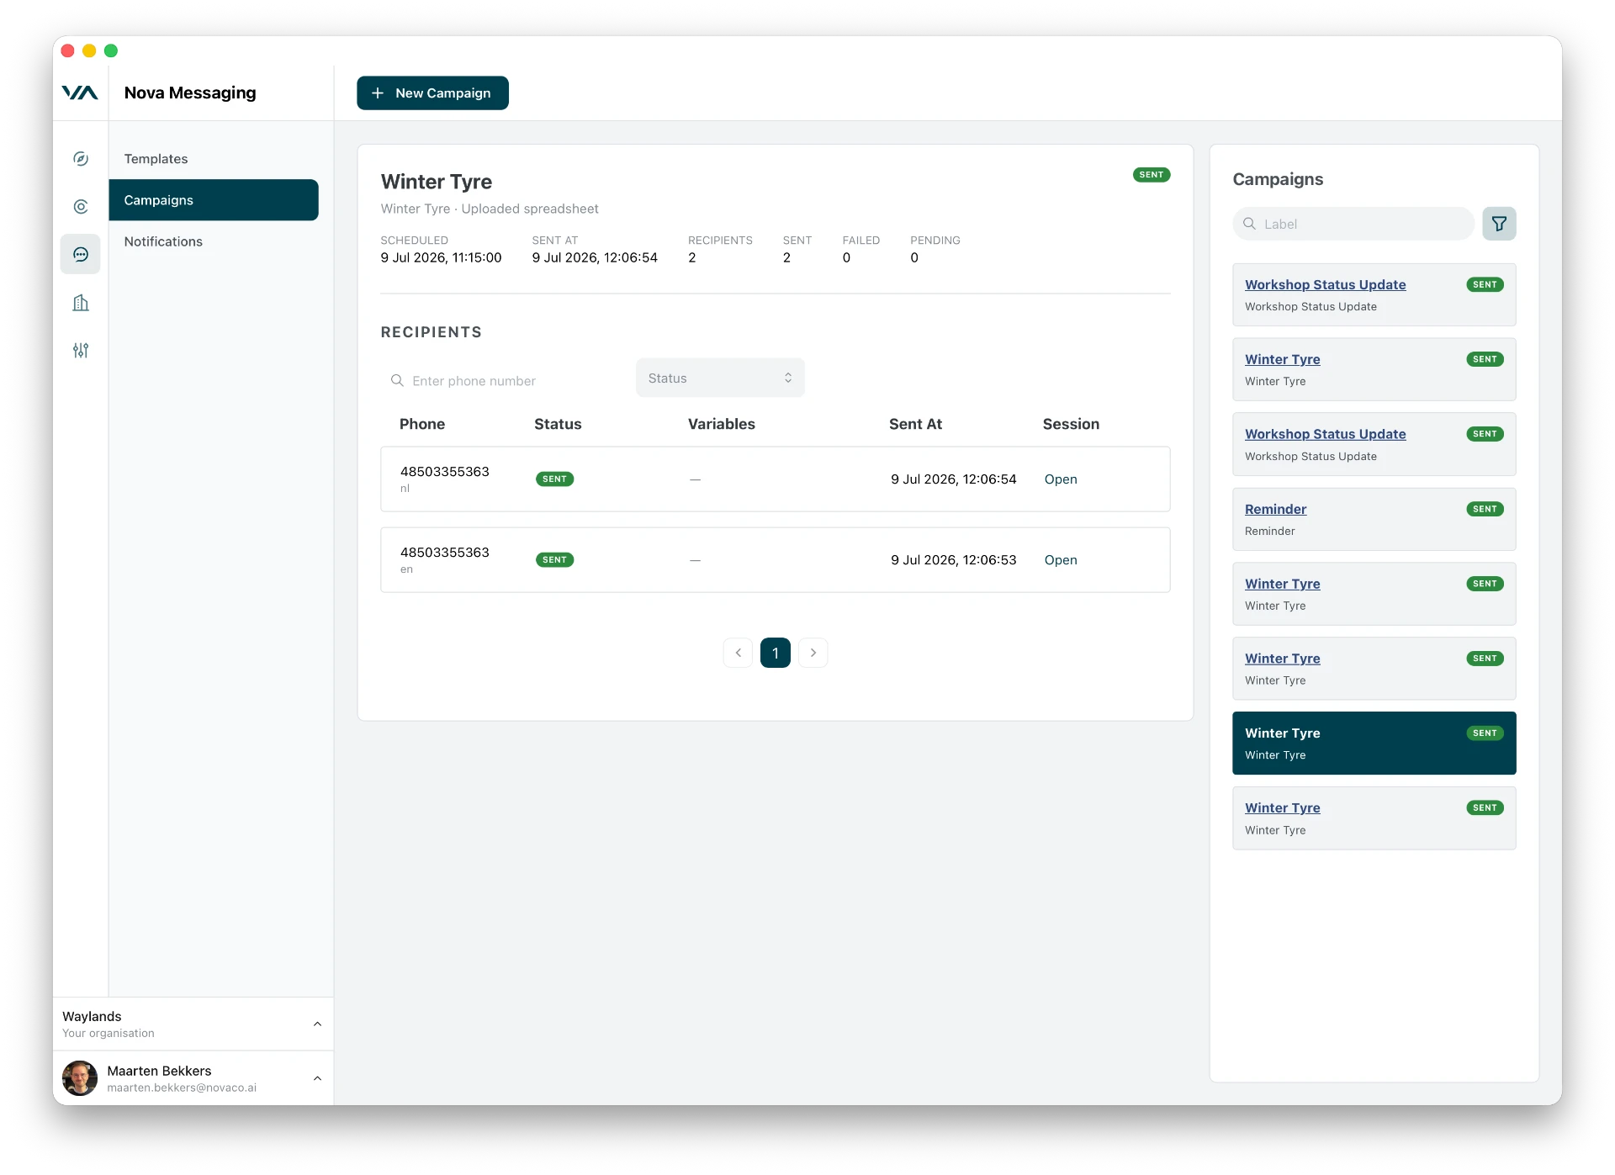This screenshot has width=1615, height=1175.
Task: Open the Status filter dropdown
Action: pyautogui.click(x=720, y=378)
